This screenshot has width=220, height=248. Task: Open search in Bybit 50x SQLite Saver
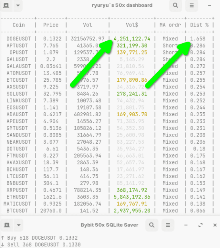tap(152, 225)
